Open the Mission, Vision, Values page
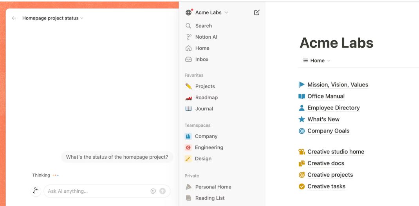The height and width of the screenshot is (206, 419). (x=338, y=85)
